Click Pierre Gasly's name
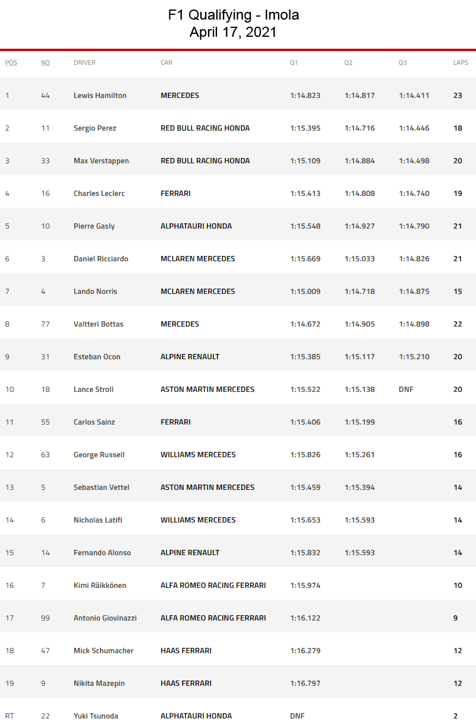476x728 pixels. coord(94,226)
